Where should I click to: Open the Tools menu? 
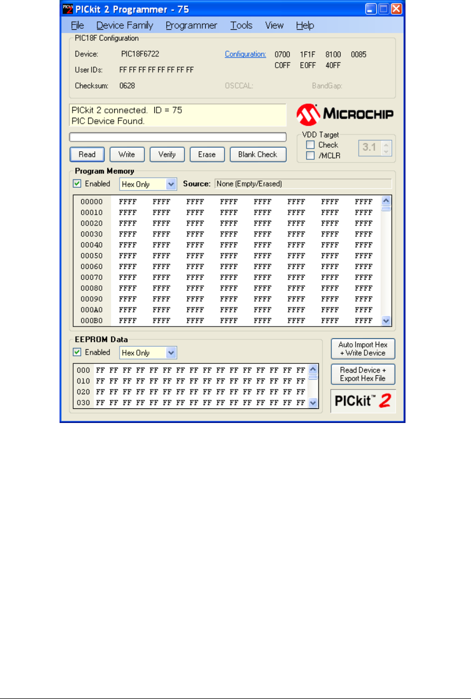pyautogui.click(x=241, y=25)
